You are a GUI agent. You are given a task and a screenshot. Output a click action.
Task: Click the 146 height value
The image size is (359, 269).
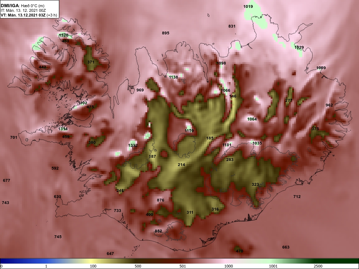233,96
